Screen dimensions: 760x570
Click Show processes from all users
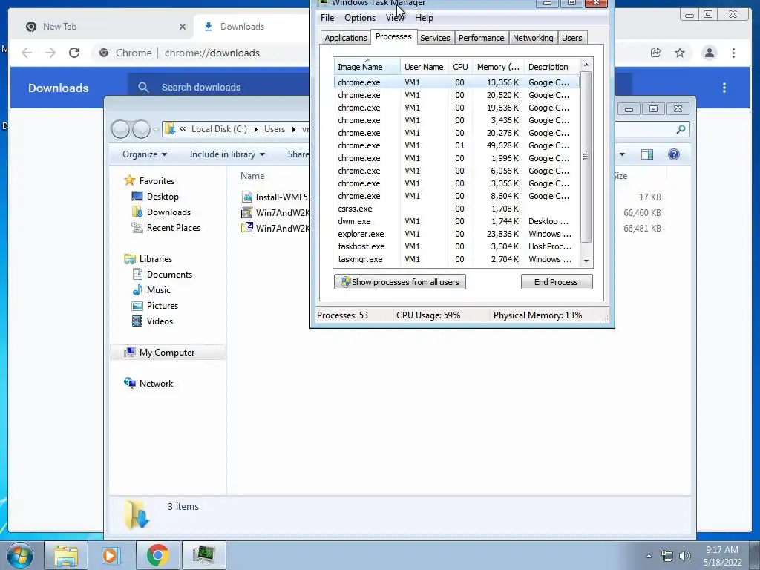[400, 282]
